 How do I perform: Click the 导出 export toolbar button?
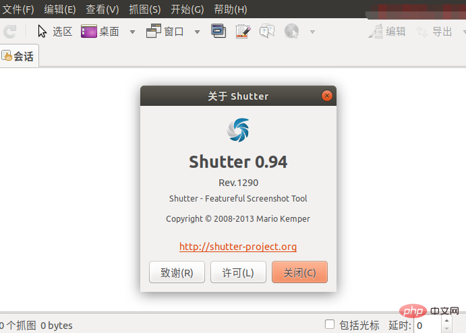pos(434,32)
